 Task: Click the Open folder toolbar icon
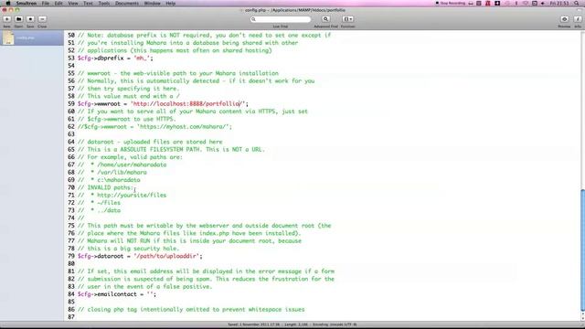click(x=18, y=19)
